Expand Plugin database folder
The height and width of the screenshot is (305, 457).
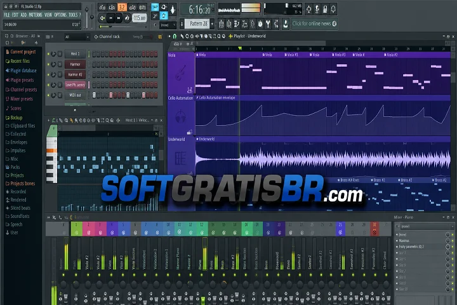(21, 71)
